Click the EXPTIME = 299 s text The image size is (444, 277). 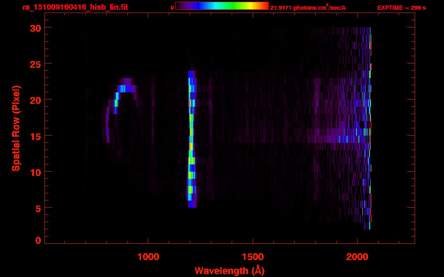(401, 8)
